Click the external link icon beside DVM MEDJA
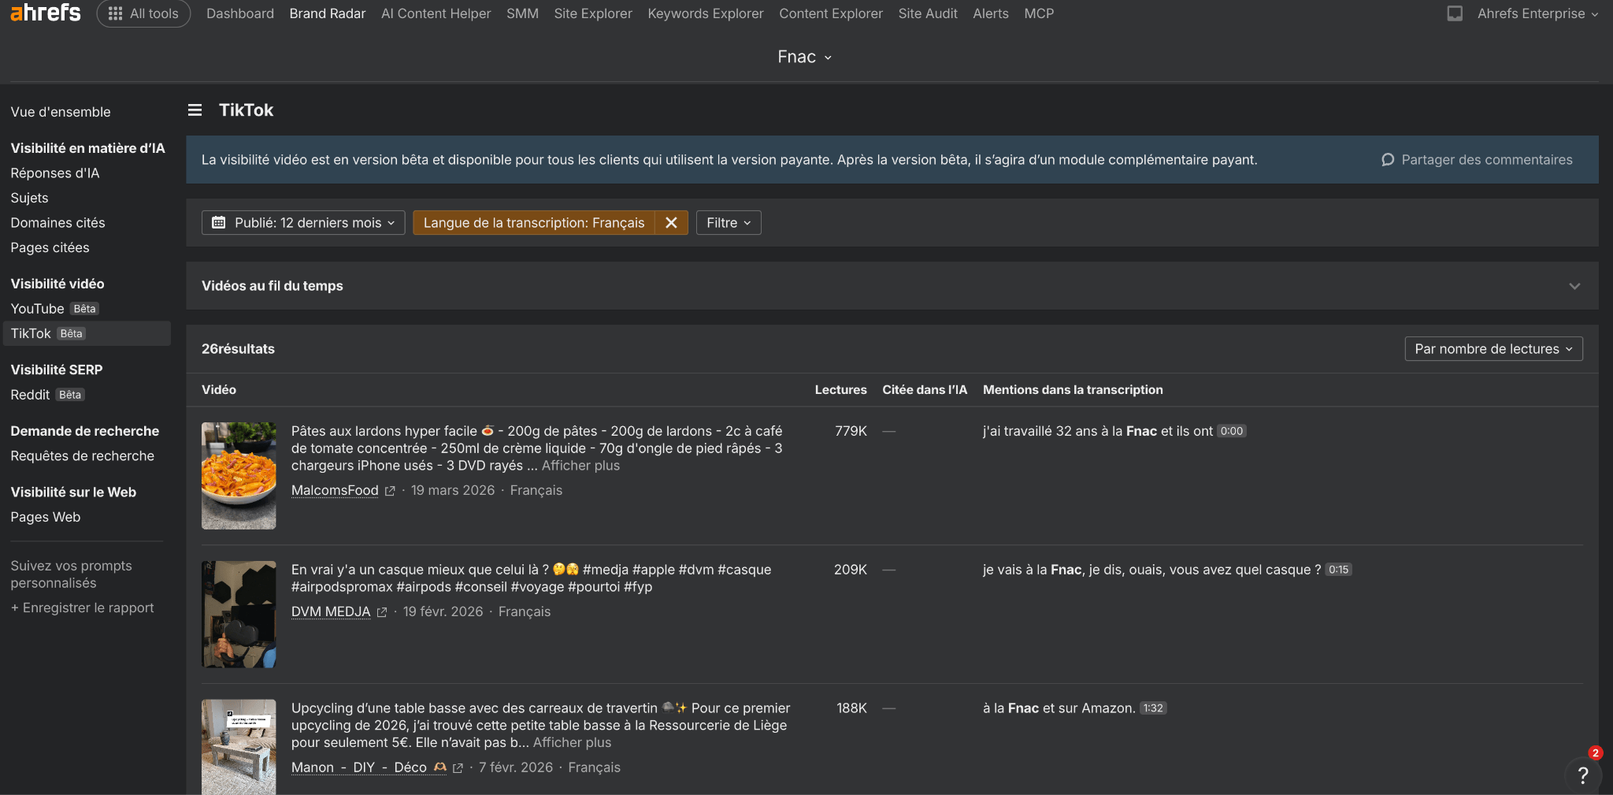Image resolution: width=1613 pixels, height=795 pixels. pyautogui.click(x=382, y=612)
